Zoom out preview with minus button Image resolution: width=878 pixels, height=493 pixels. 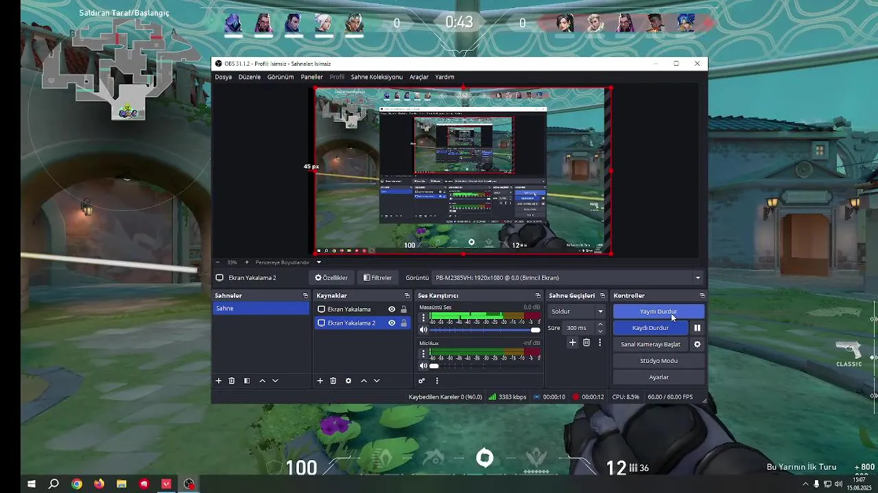217,262
